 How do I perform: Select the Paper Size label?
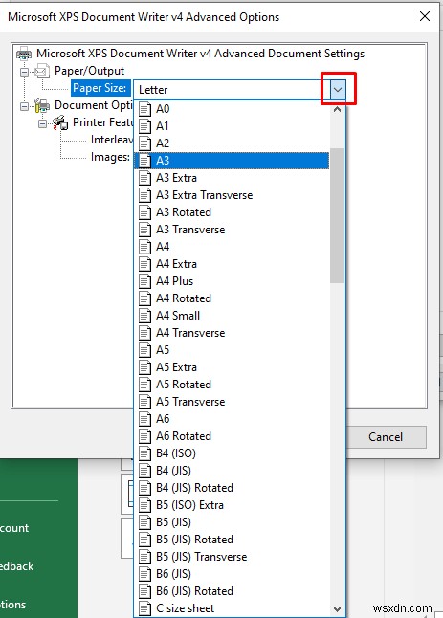[x=100, y=88]
